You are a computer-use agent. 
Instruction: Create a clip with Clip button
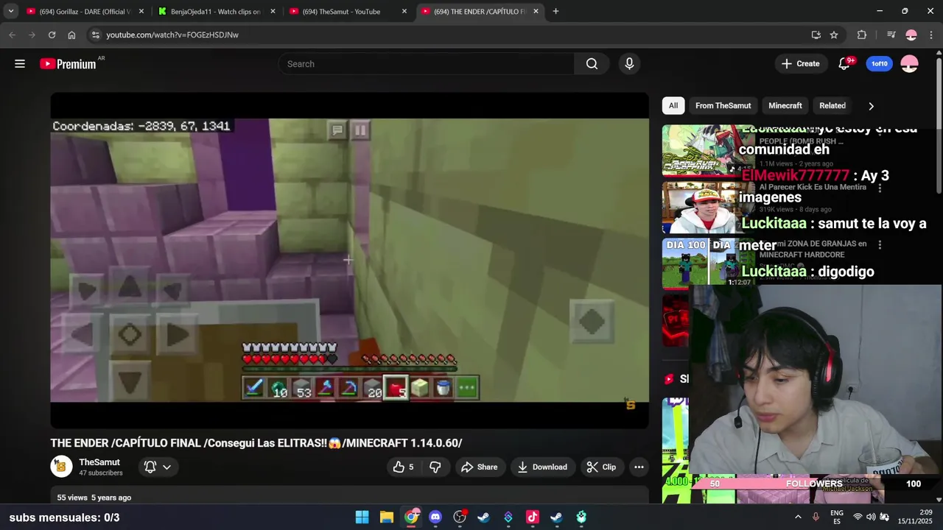coord(601,467)
